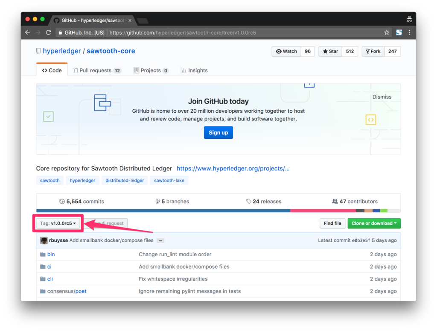Open the hyperledger.org projects link
437x331 pixels.
click(x=233, y=168)
